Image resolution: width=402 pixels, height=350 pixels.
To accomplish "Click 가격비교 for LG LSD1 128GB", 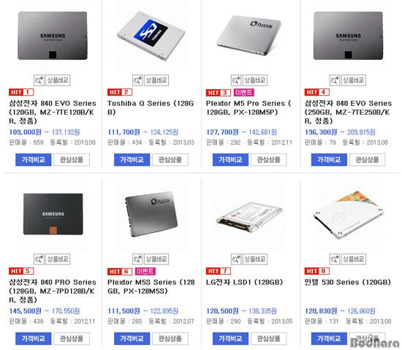I will coord(230,339).
